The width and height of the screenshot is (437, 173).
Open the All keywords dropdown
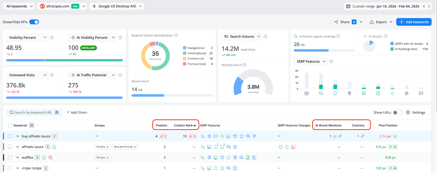(x=19, y=6)
